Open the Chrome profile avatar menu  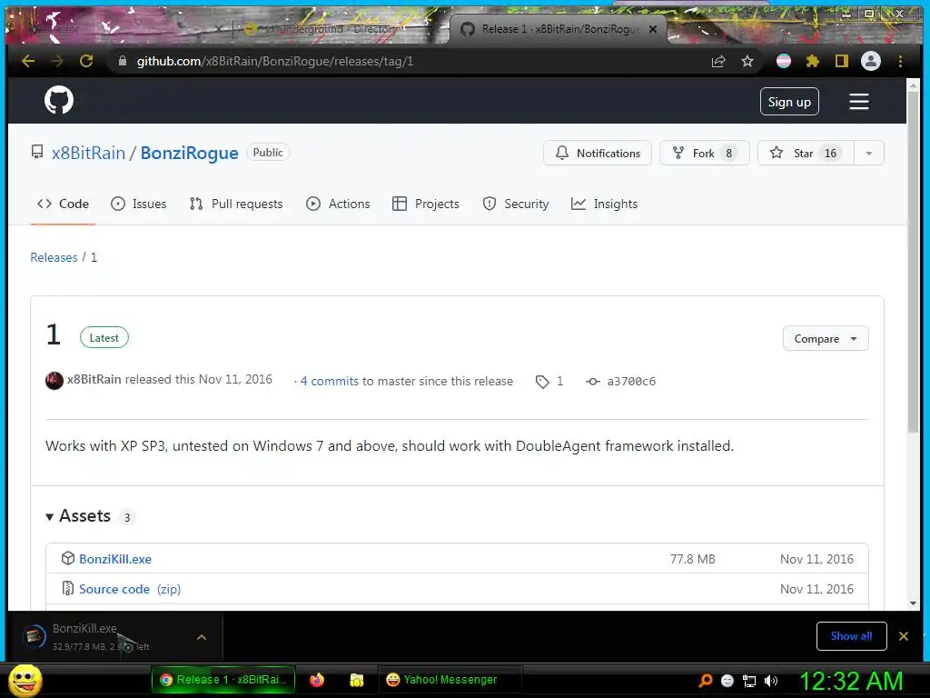pyautogui.click(x=871, y=61)
